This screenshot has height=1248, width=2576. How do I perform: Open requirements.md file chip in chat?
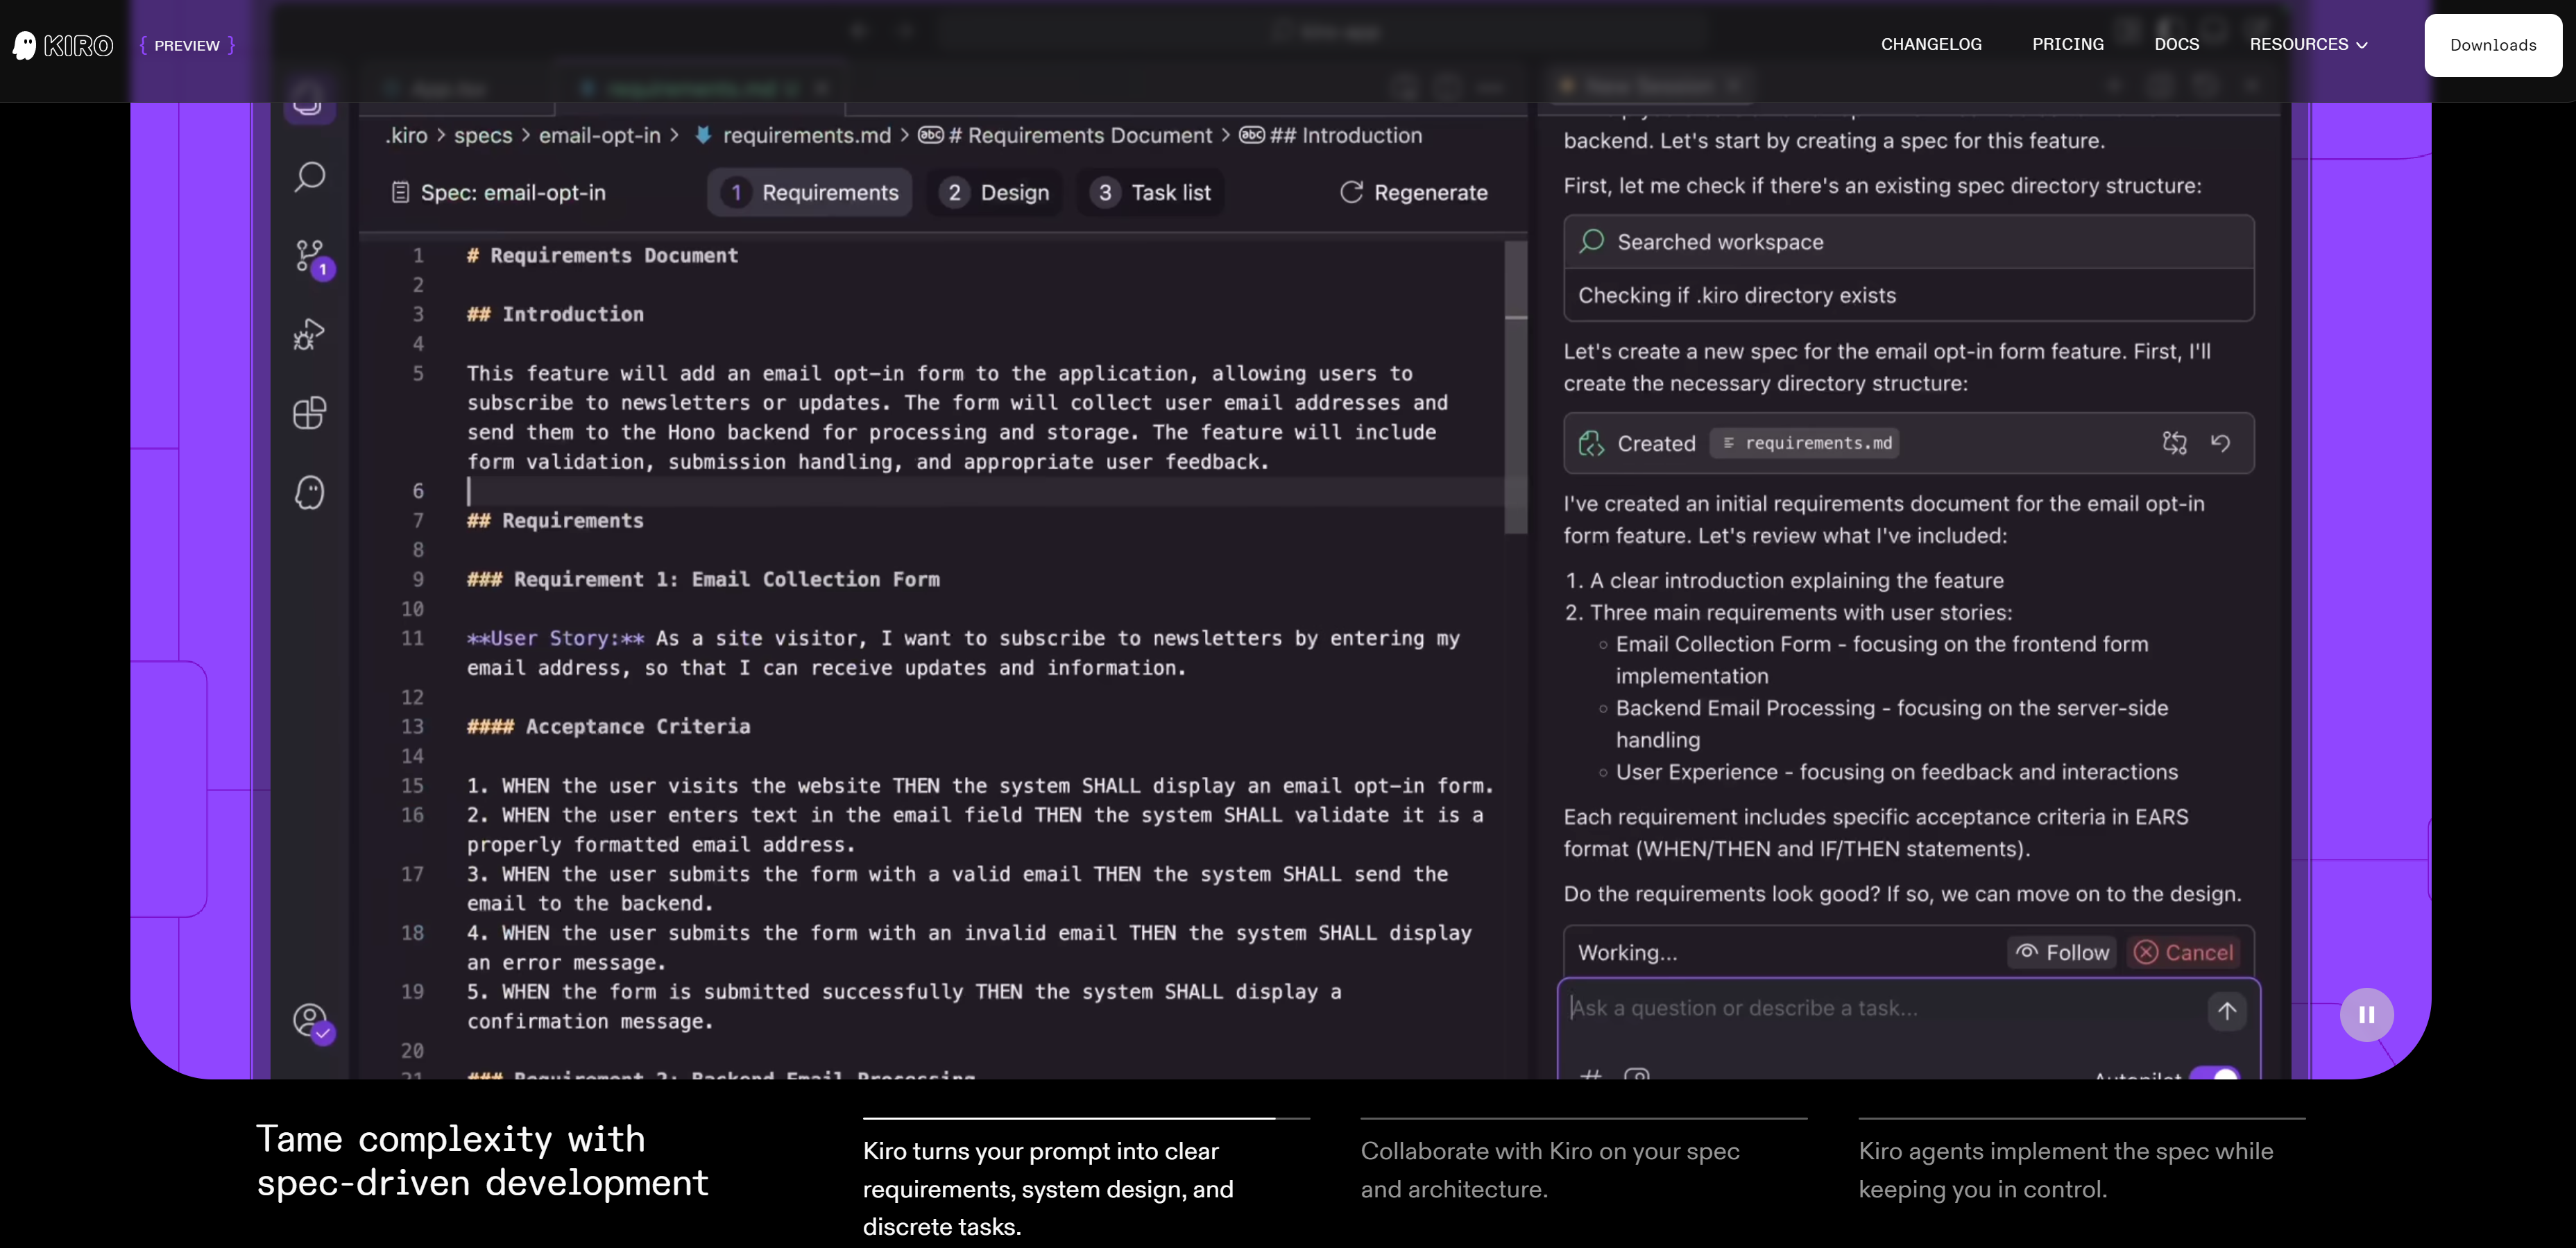point(1805,443)
